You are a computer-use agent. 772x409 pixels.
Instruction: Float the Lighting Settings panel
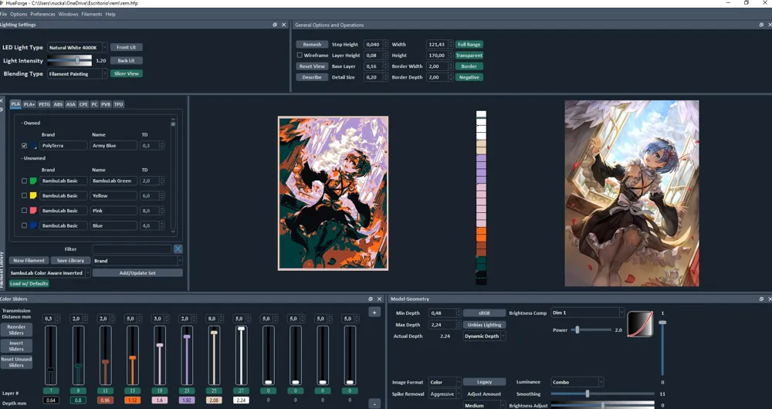click(x=275, y=25)
